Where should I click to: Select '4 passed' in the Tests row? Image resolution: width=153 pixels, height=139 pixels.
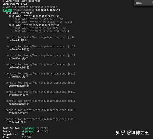coord(28,131)
